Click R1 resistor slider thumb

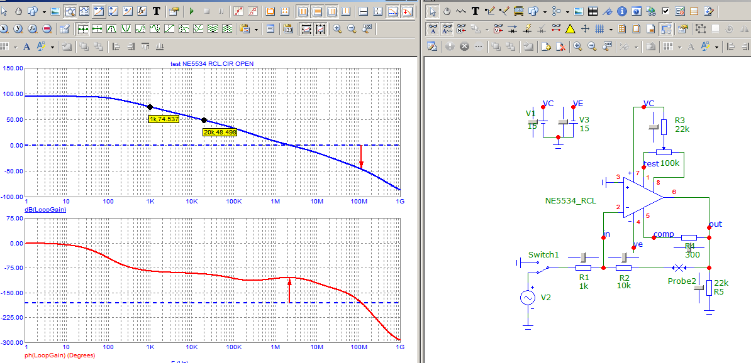[583, 257]
